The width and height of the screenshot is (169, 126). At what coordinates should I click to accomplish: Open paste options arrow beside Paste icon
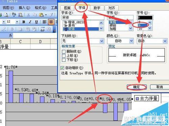(46, 15)
